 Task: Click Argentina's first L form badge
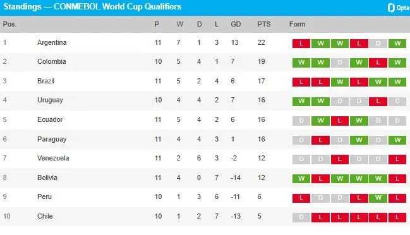(x=301, y=44)
